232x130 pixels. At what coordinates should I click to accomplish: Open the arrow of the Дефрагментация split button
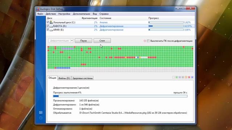click(x=72, y=41)
